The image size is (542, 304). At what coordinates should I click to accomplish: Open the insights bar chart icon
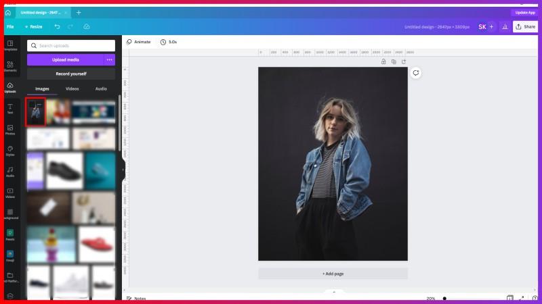(x=504, y=26)
